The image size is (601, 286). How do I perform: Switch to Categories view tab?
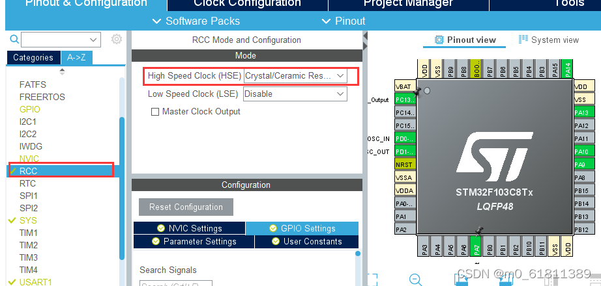(x=33, y=58)
